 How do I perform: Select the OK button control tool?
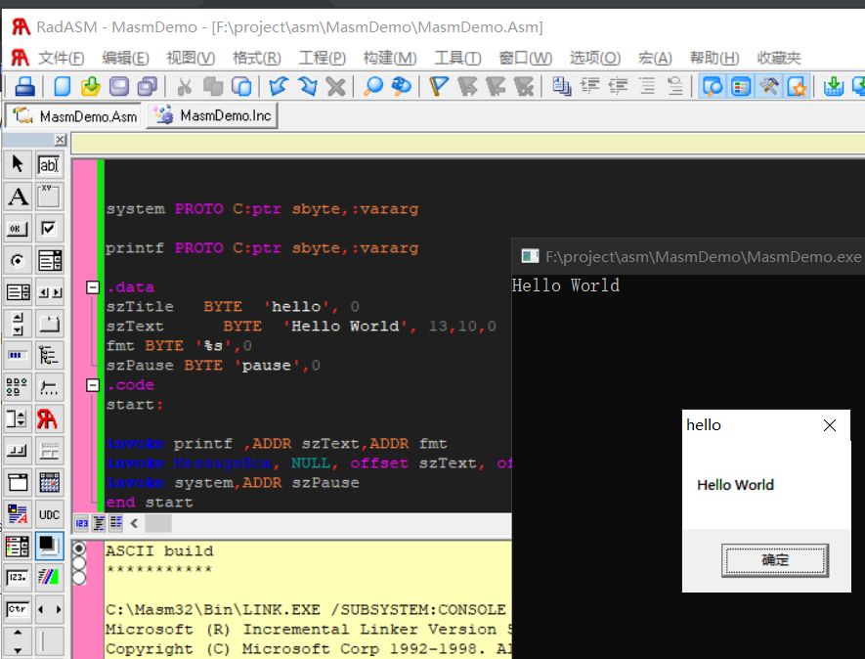[17, 228]
